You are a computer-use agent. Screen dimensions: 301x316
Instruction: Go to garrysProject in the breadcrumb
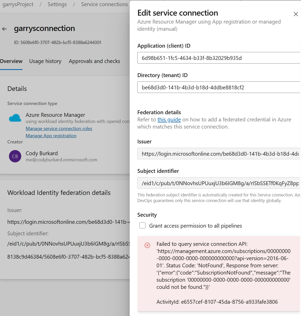pos(18,4)
